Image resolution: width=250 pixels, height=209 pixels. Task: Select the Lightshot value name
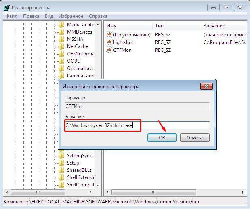[123, 42]
